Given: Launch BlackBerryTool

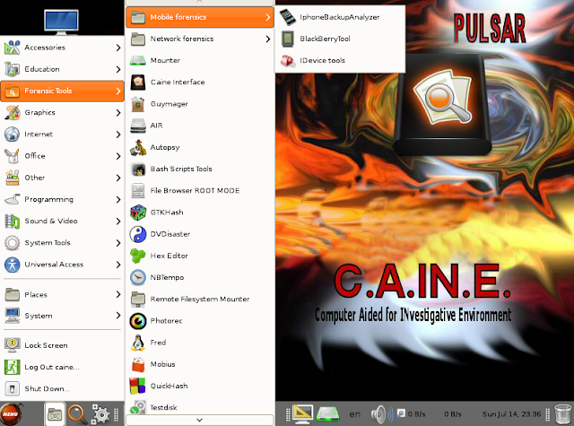Looking at the screenshot, I should point(340,39).
